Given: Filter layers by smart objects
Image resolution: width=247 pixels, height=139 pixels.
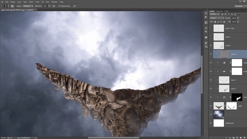Looking at the screenshot, I should [235, 14].
